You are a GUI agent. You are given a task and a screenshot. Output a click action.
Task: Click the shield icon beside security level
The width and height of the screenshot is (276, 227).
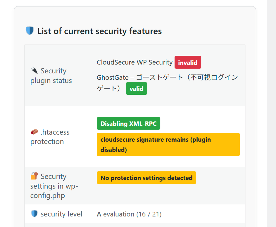tap(34, 214)
